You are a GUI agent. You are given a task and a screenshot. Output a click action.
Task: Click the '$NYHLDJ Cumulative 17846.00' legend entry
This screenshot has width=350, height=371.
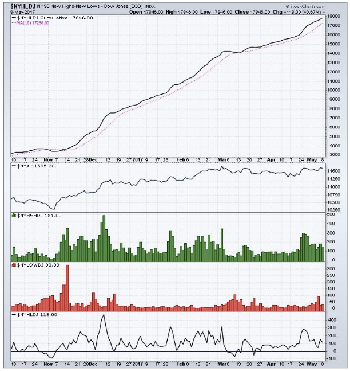coord(53,18)
